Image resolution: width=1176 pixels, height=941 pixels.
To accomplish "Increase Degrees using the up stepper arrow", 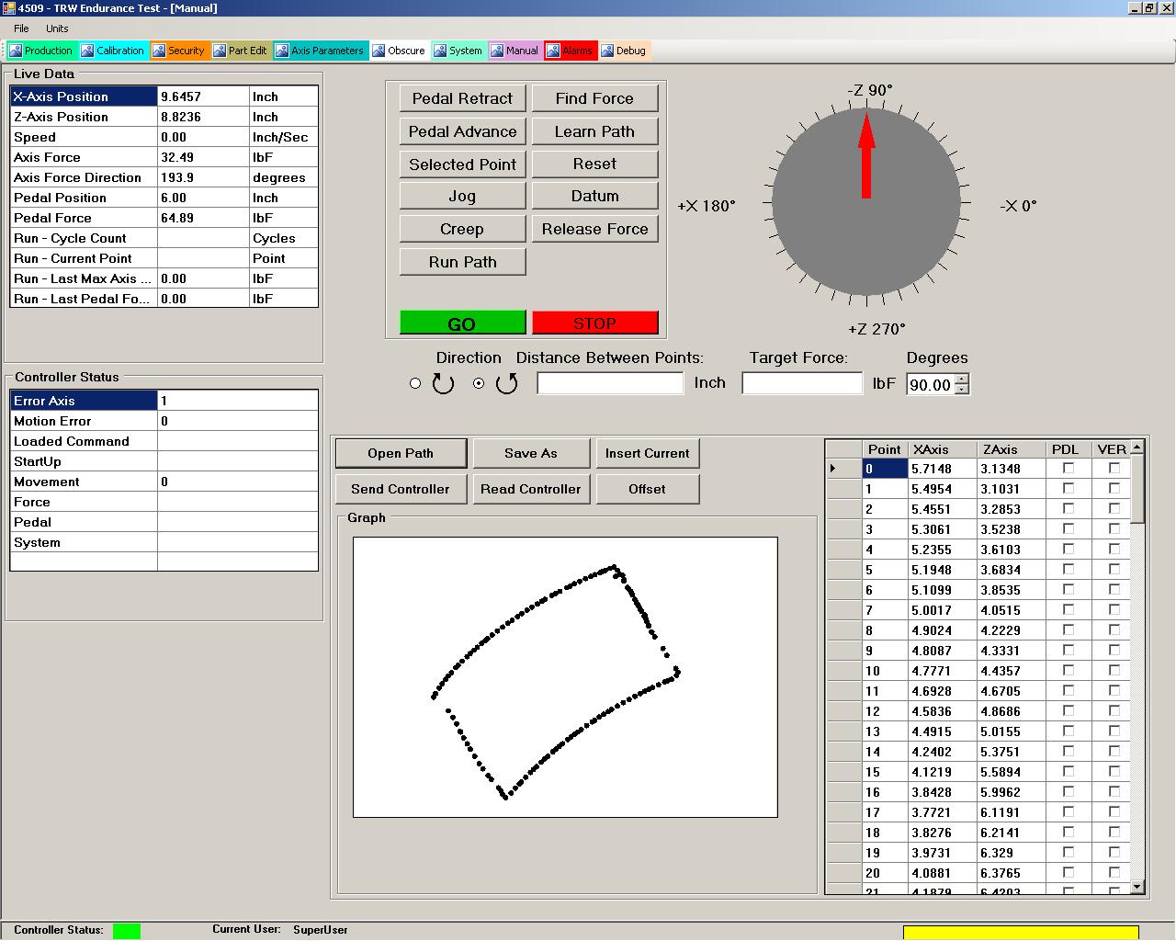I will coord(961,380).
